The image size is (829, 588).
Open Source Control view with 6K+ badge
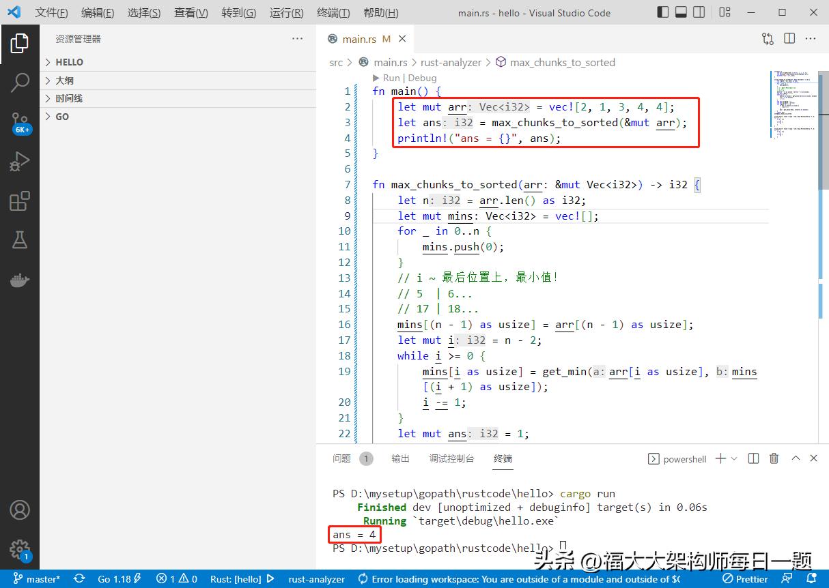(20, 123)
